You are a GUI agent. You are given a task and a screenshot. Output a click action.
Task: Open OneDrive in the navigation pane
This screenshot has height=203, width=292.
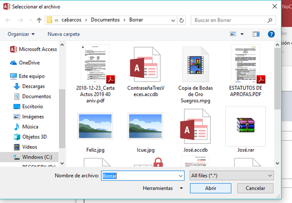click(x=25, y=63)
